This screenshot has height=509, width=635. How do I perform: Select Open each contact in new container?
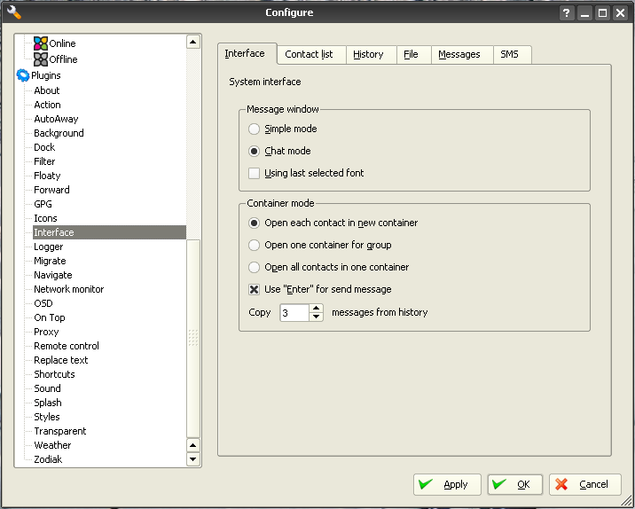tap(254, 223)
